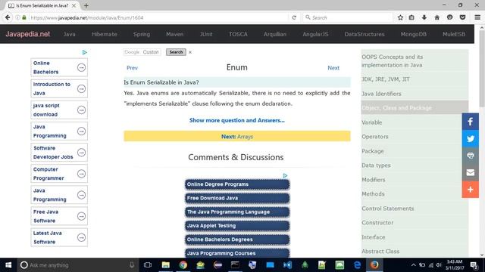Share the page on Twitter

(470, 138)
